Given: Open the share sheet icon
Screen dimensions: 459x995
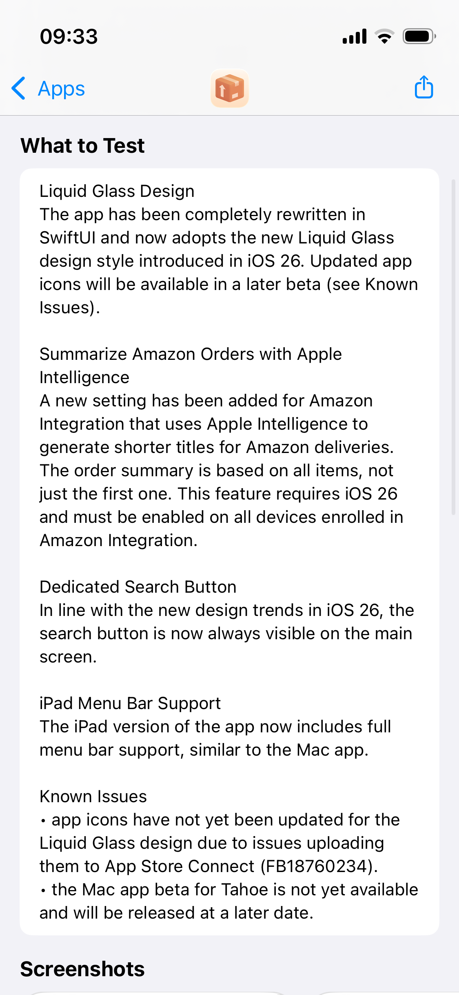Looking at the screenshot, I should 424,87.
